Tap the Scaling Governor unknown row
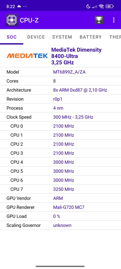The width and height of the screenshot is (121, 269). click(x=60, y=225)
